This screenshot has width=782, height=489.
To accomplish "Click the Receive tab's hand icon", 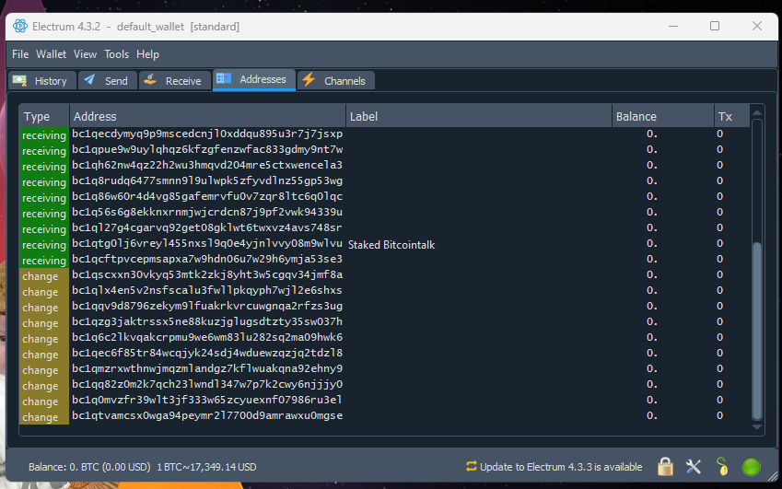I will coord(151,80).
